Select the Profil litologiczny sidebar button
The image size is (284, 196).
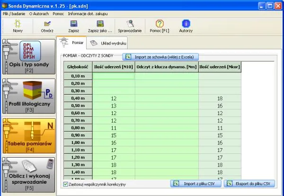[x=28, y=95]
